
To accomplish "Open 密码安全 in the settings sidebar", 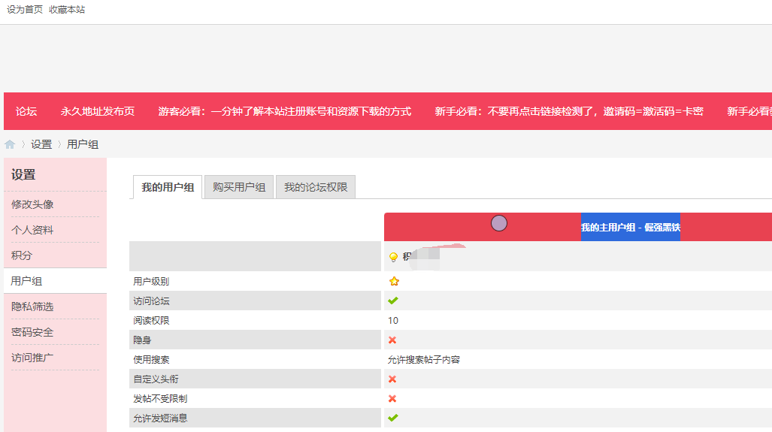I will pyautogui.click(x=32, y=332).
